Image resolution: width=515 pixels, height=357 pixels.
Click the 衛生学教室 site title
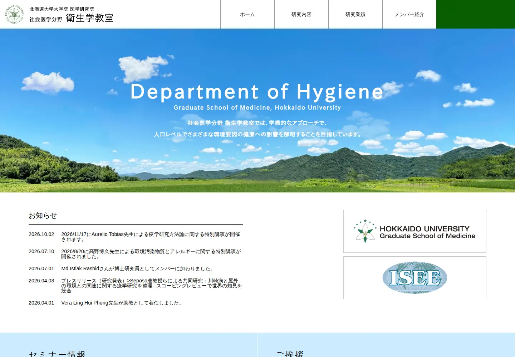coord(90,18)
